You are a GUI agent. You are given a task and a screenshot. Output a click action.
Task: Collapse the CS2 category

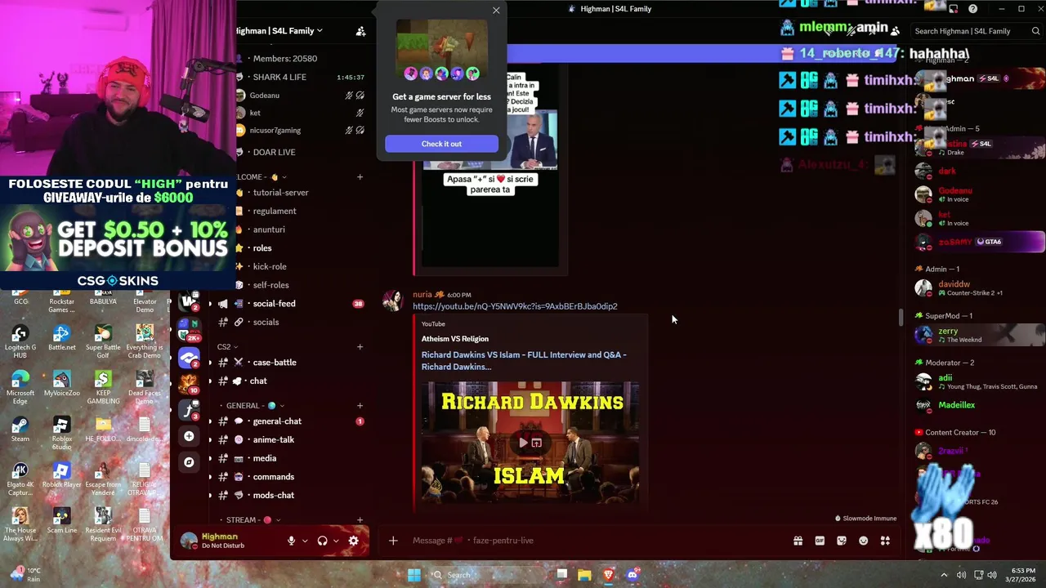230,347
